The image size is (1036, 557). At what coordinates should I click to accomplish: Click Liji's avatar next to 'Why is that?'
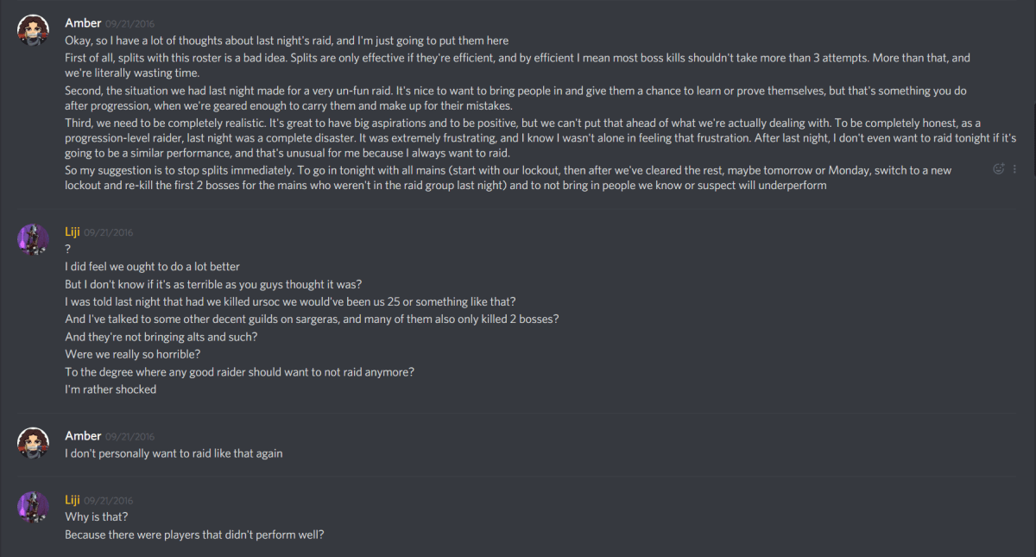pos(33,507)
